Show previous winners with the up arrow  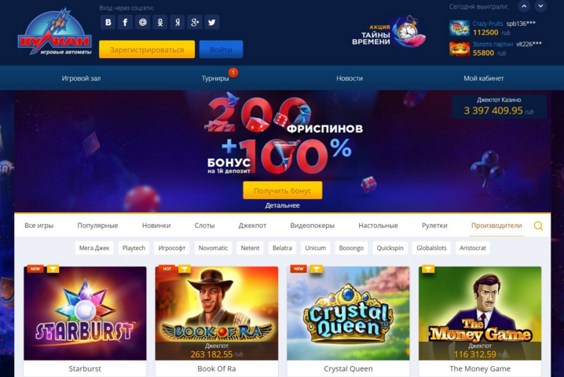(x=524, y=6)
